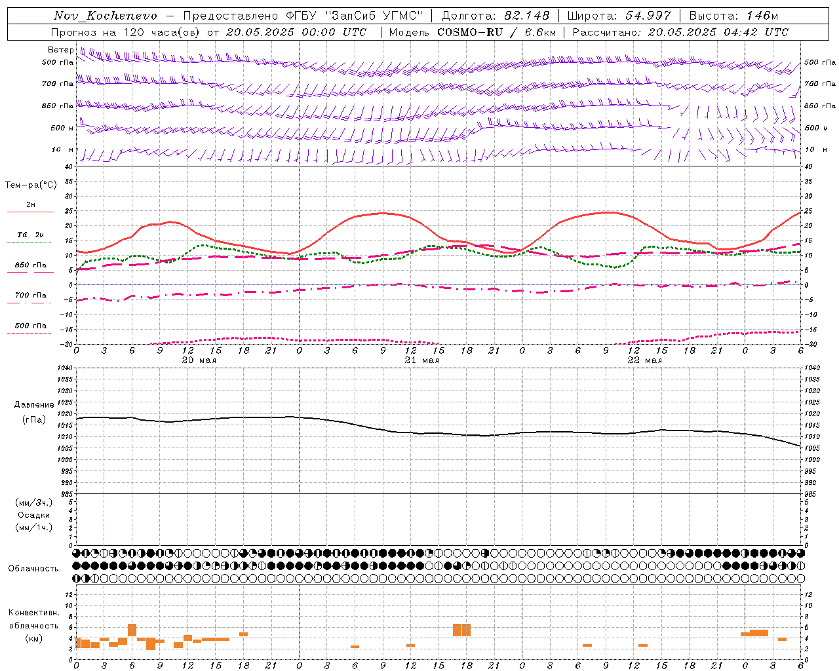Screen dimensions: 839x671
Task: Click the '700 гПа' temperature legend entry
Action: point(31,296)
